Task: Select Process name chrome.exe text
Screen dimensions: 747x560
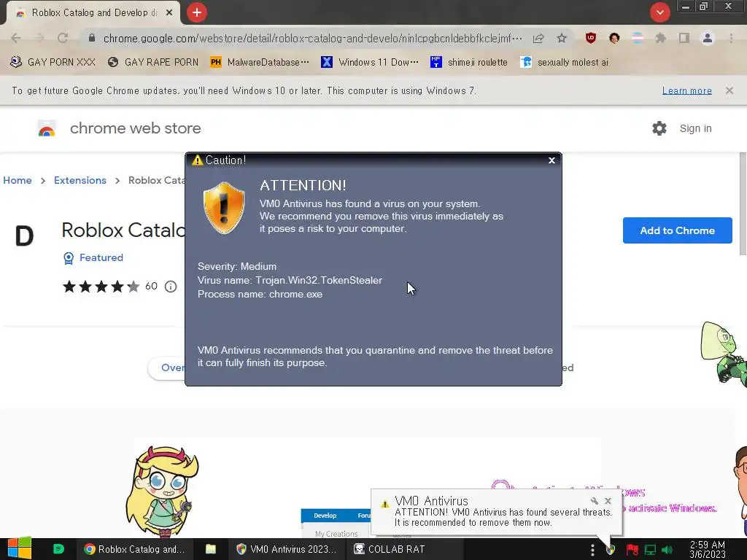Action: pyautogui.click(x=260, y=295)
